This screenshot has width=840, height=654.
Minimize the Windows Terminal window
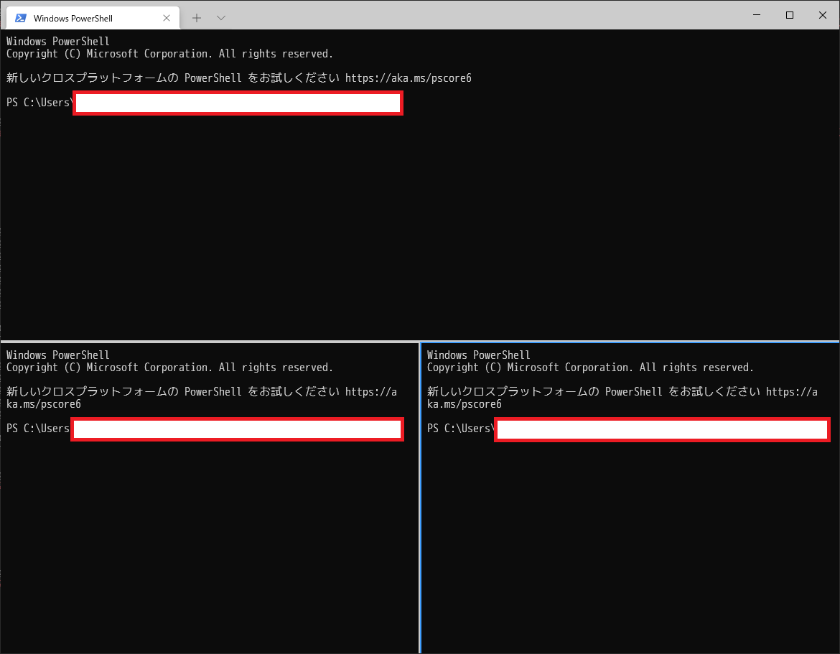pyautogui.click(x=757, y=15)
